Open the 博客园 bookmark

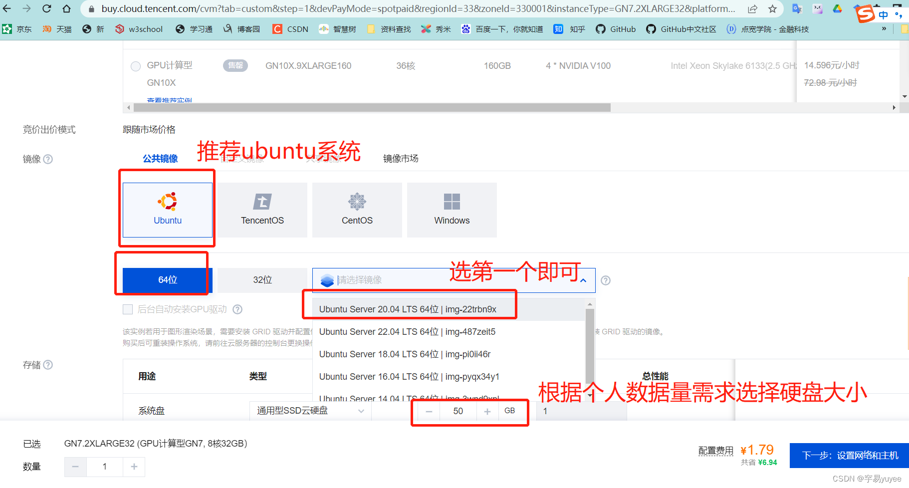(x=241, y=29)
